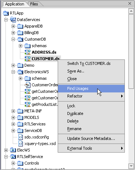
Task: Click the vertical scrollbar thumb
Action: [x=131, y=51]
